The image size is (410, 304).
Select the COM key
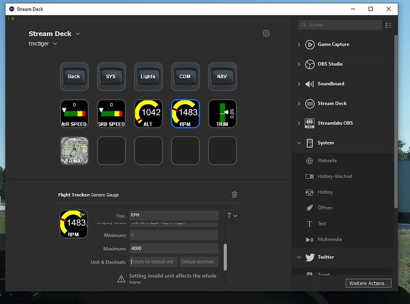coord(185,77)
